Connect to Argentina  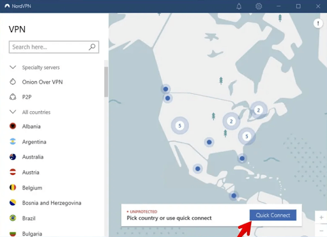34,142
